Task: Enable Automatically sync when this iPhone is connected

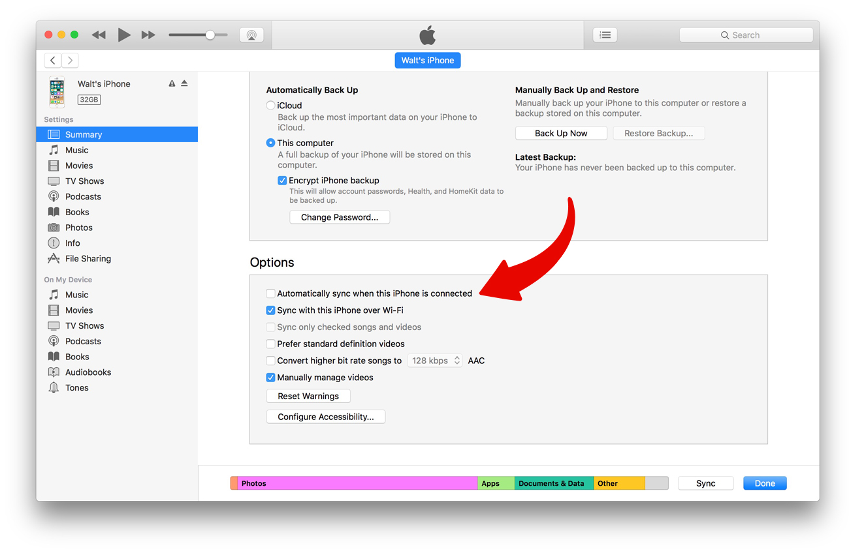Action: (270, 293)
